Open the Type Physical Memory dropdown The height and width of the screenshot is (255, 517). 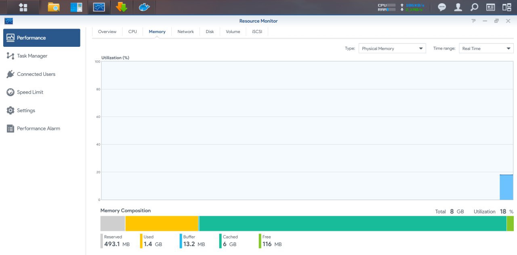[392, 48]
